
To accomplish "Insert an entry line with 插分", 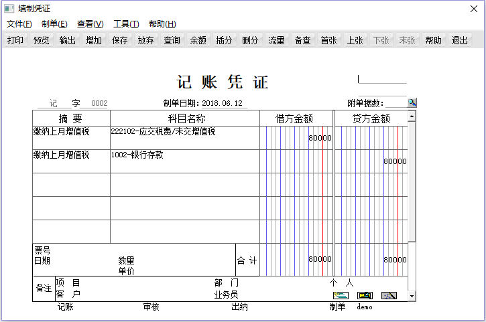I will [x=224, y=40].
